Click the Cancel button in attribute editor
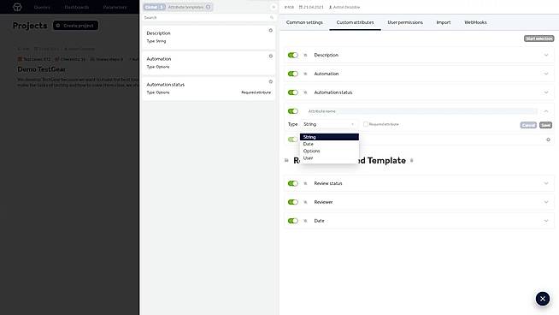This screenshot has width=559, height=315. coord(528,125)
